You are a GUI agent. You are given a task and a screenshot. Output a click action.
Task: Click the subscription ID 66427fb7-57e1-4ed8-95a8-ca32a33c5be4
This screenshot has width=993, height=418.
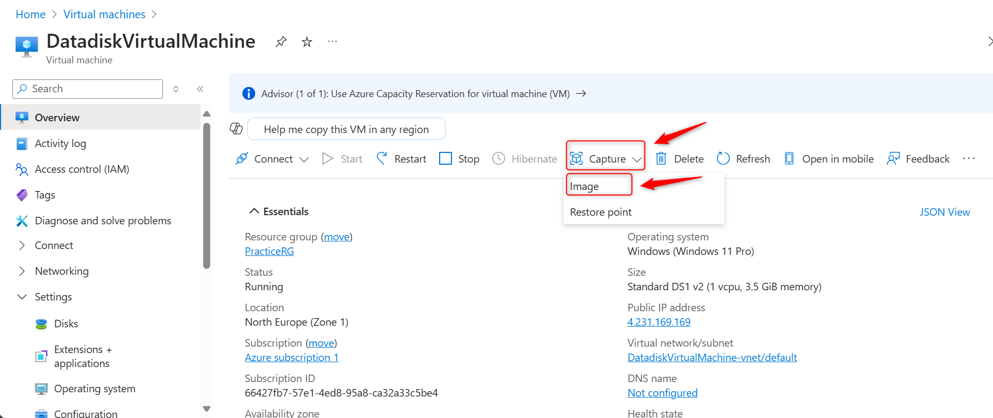point(342,393)
